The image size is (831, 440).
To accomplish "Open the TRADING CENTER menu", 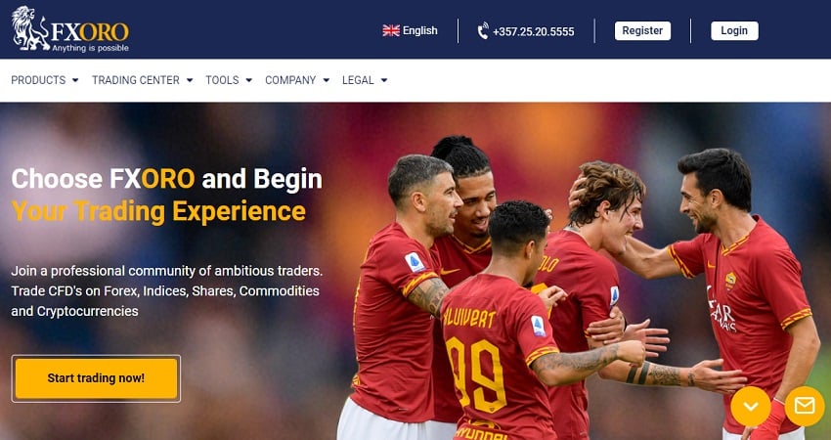I will 136,80.
